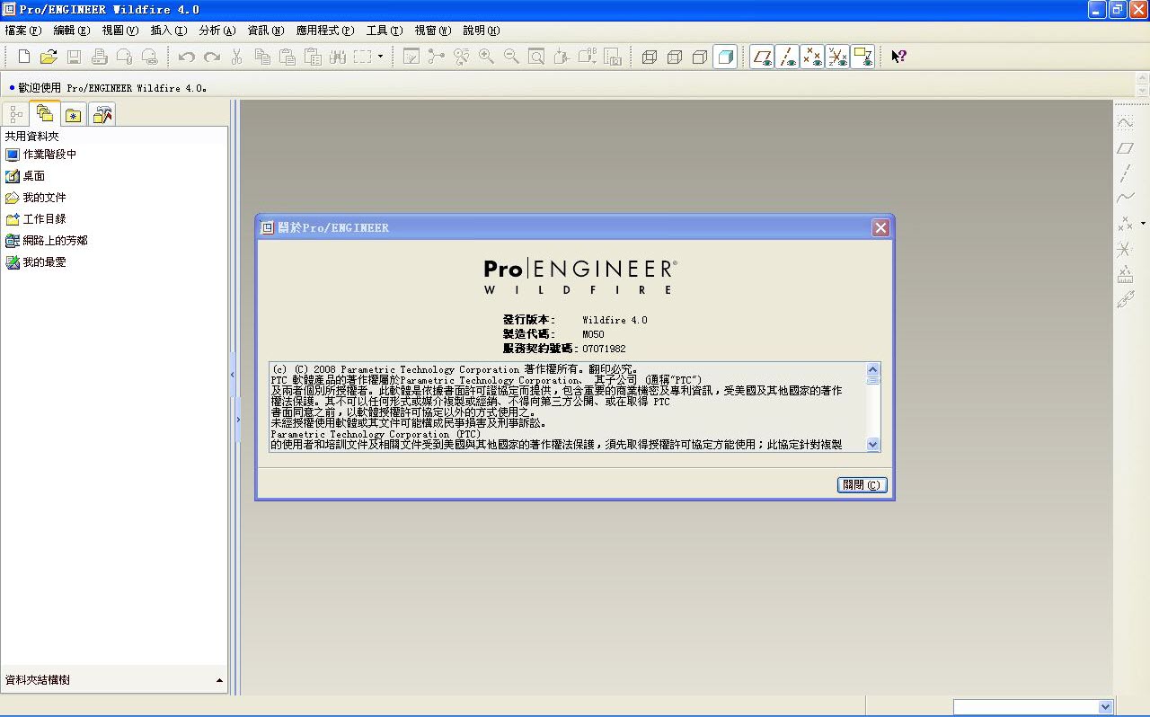Click the Undo toolbar icon

click(186, 56)
